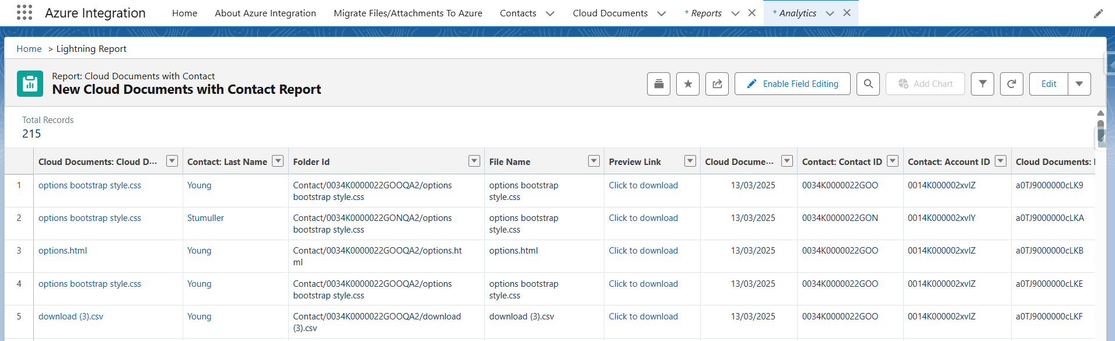Click the File Name column header

[509, 162]
